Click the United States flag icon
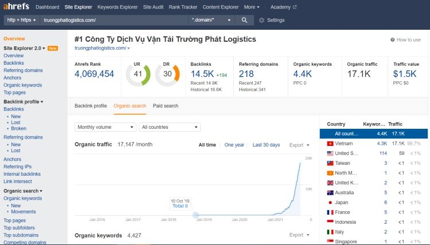The image size is (430, 245). pyautogui.click(x=330, y=153)
